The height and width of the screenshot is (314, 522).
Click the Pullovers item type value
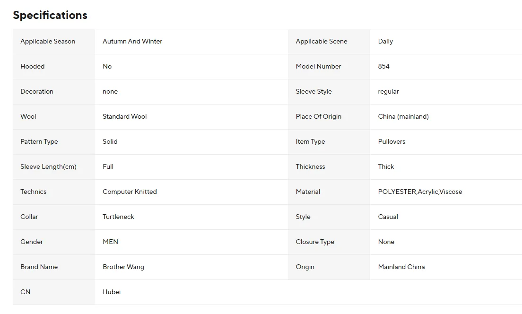[x=391, y=142]
